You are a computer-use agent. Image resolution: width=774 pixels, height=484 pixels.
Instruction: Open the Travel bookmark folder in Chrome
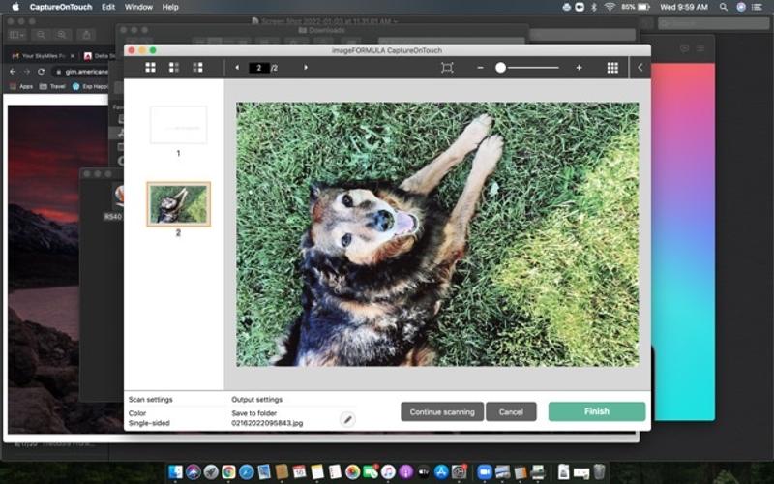click(53, 86)
